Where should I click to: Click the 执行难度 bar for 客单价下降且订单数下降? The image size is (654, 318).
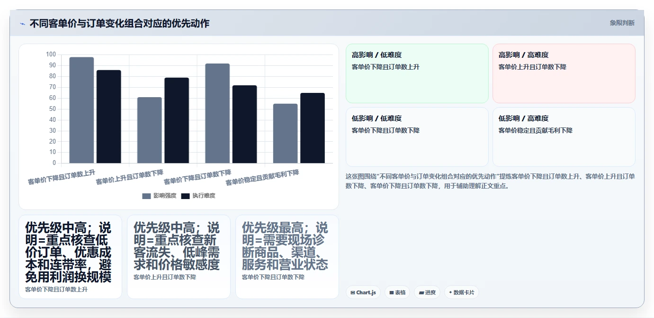[244, 124]
